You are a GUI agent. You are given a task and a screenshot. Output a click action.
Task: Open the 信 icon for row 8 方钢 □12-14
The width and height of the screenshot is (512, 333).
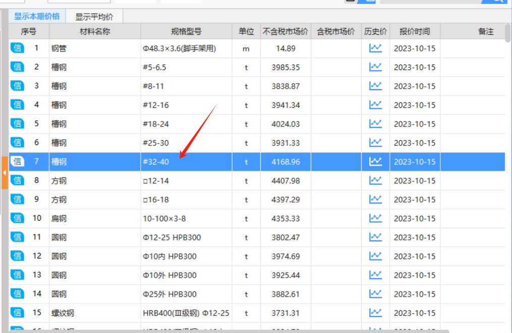tap(17, 181)
